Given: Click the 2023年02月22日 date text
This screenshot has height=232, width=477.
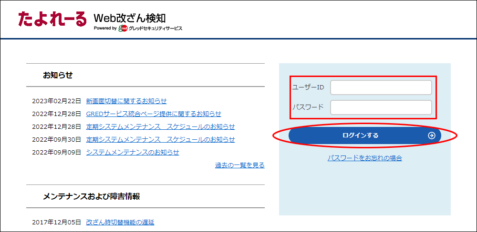Looking at the screenshot, I should click(x=57, y=101).
